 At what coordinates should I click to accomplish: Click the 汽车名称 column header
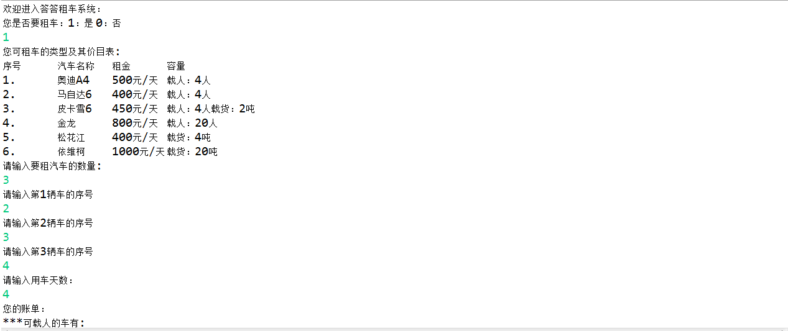(x=76, y=66)
